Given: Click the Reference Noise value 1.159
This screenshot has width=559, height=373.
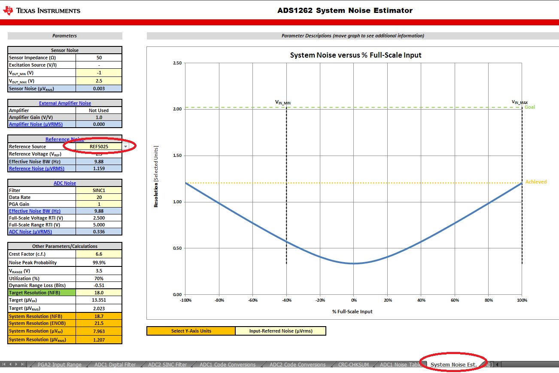Looking at the screenshot, I should [x=99, y=168].
